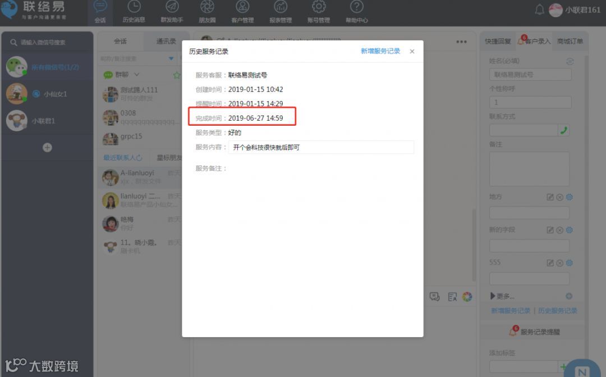Open conversation with 11。晓小霞
The image size is (606, 377).
coord(140,246)
